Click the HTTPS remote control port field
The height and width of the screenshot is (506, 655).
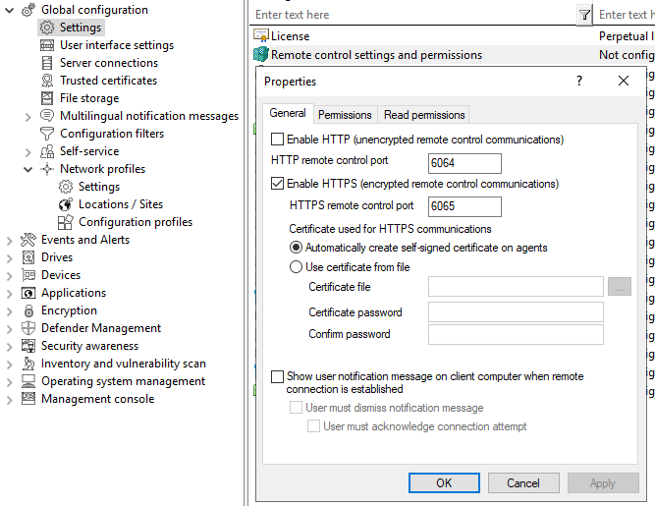click(464, 206)
